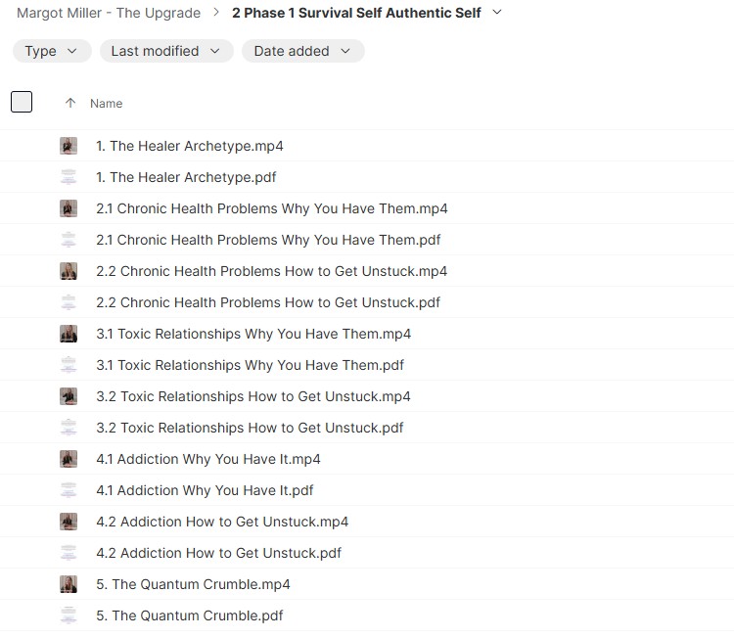Screen dimensions: 734x638
Task: Click the 4.2 Addiction How to Get Unstuck pdf icon
Action: [69, 553]
